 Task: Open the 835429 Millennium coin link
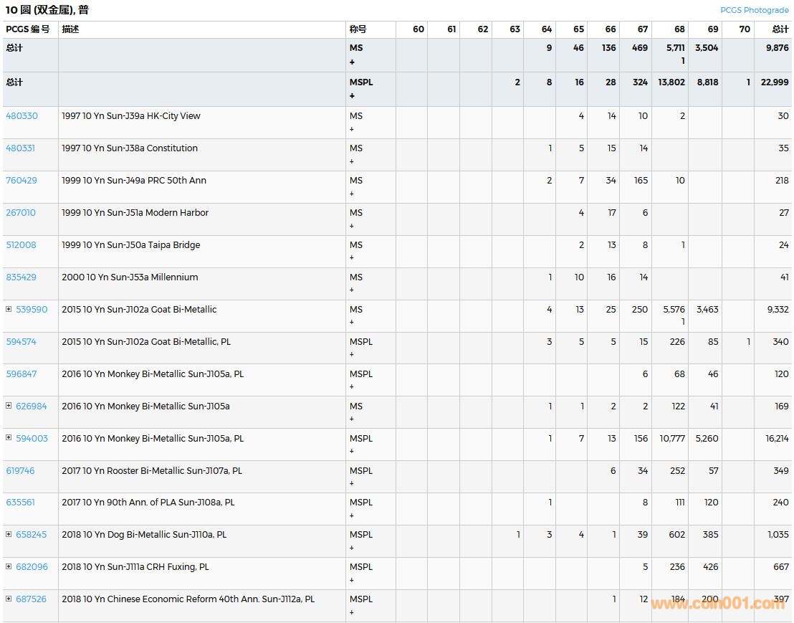pos(21,277)
